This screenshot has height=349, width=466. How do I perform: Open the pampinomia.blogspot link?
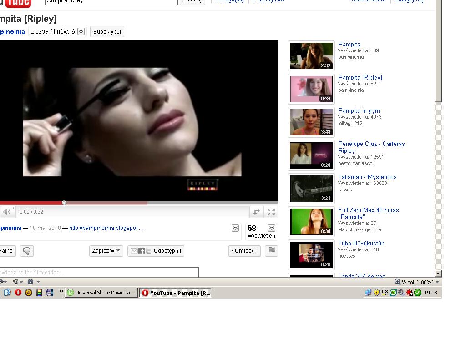tap(106, 228)
